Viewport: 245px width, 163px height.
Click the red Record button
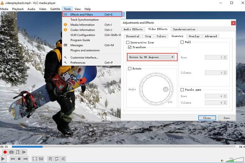(x=5, y=152)
